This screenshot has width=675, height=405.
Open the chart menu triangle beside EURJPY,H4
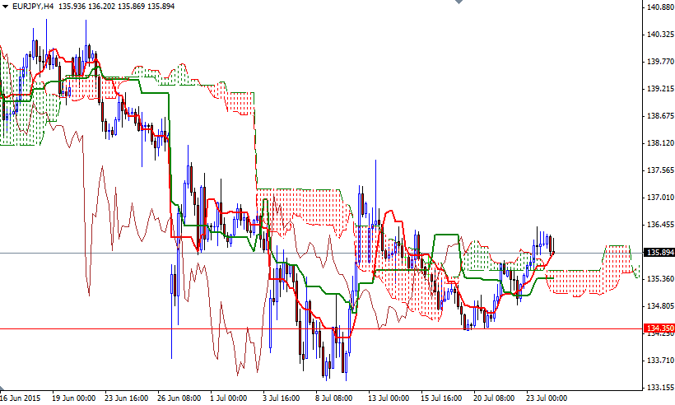5,7
